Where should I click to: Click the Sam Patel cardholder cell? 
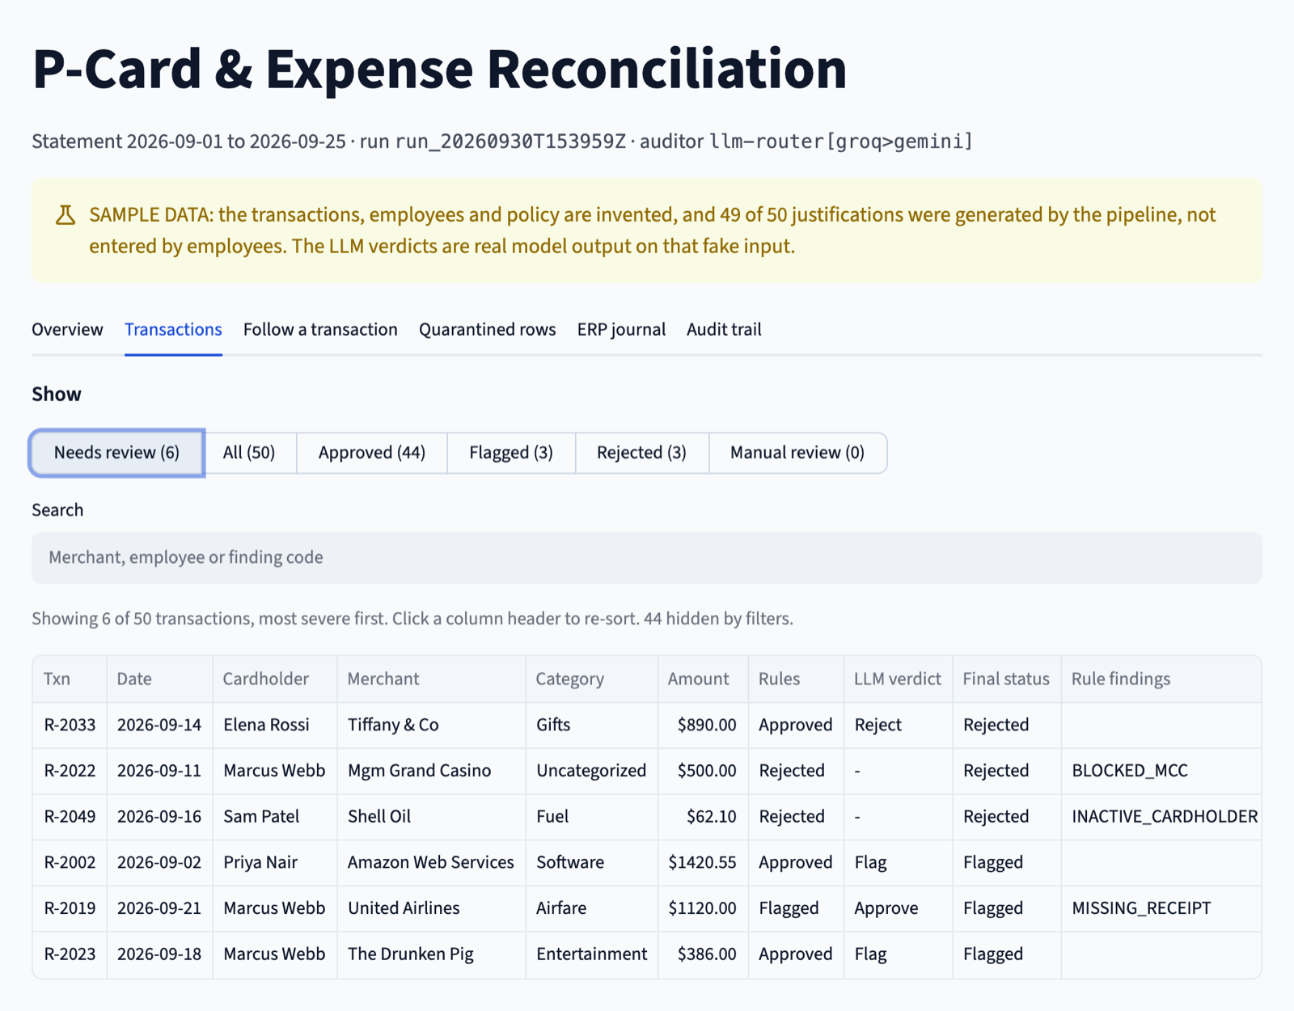[275, 817]
